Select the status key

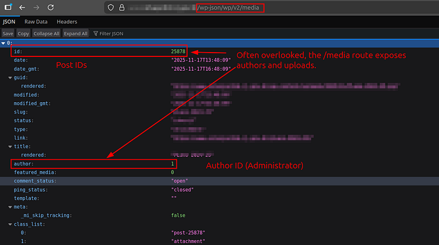[x=24, y=120]
